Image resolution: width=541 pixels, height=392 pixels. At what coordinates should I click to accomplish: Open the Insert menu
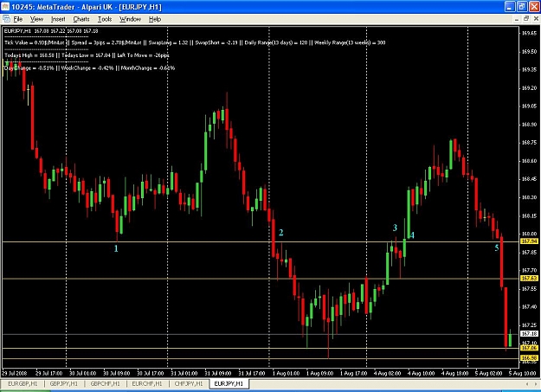[58, 19]
